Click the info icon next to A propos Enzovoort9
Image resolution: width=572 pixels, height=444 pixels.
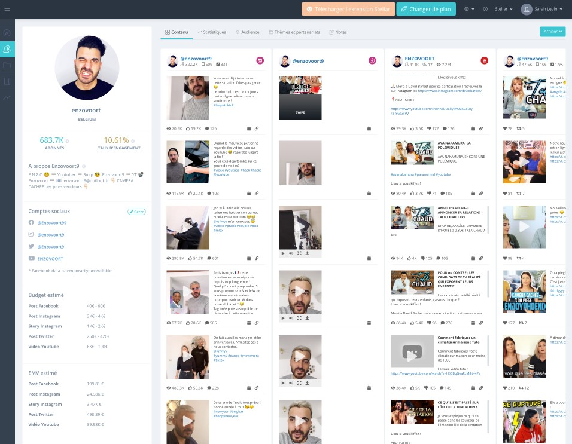click(x=84, y=166)
